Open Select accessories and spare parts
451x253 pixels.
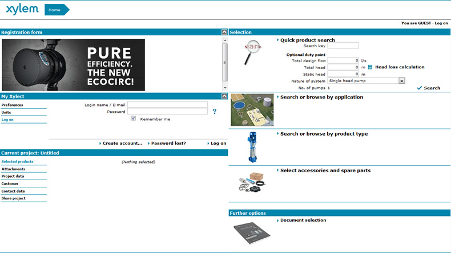pyautogui.click(x=325, y=170)
